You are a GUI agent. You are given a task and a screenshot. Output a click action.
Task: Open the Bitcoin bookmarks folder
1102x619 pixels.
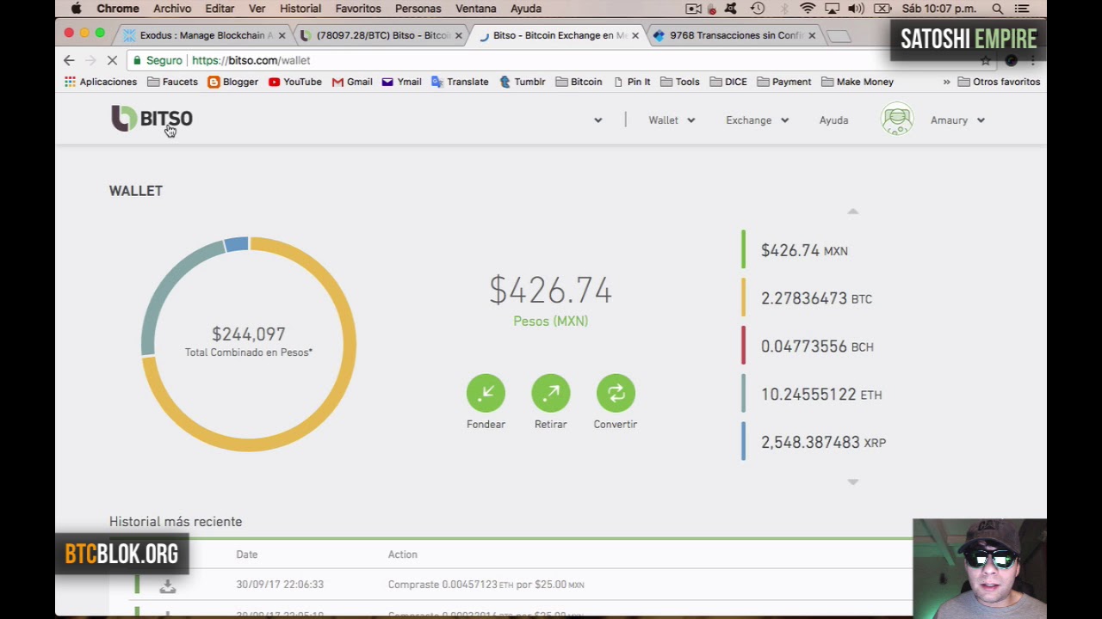(x=579, y=82)
